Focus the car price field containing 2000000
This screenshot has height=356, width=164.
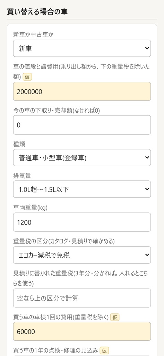coord(82,91)
